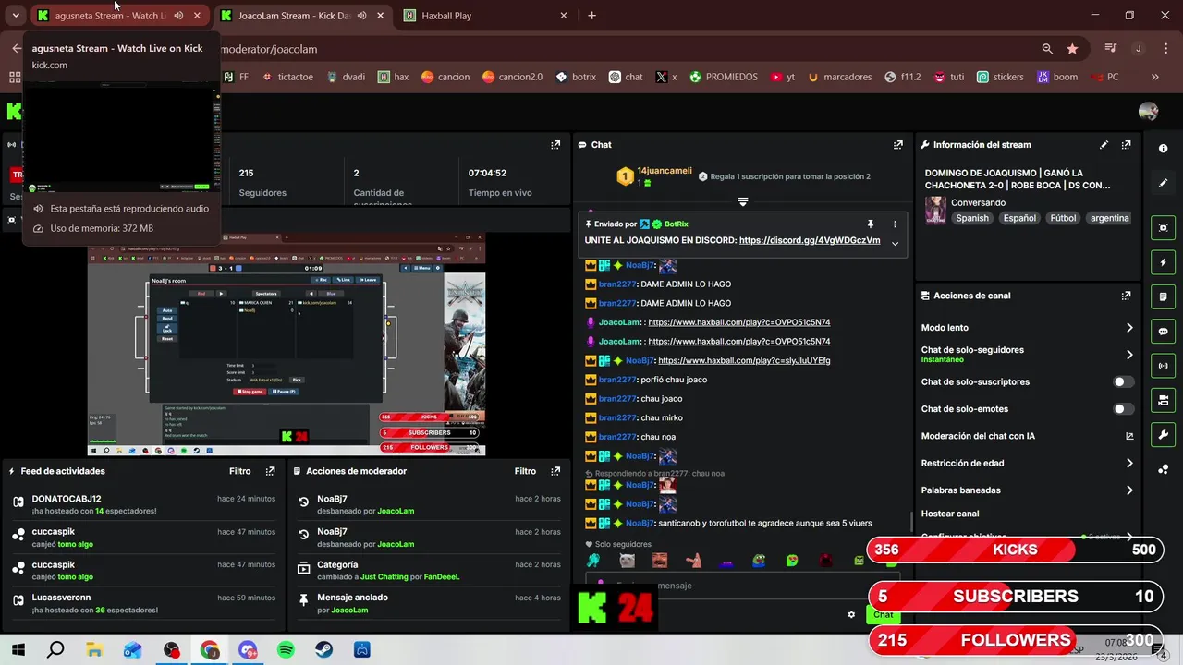The width and height of the screenshot is (1183, 665).
Task: Open a new browser tab
Action: click(x=592, y=16)
